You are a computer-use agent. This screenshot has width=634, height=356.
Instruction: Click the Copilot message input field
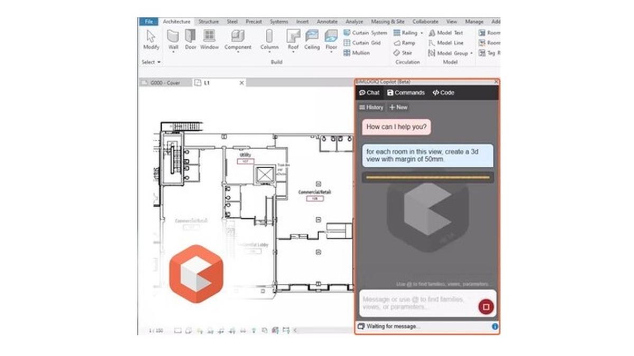click(x=417, y=302)
